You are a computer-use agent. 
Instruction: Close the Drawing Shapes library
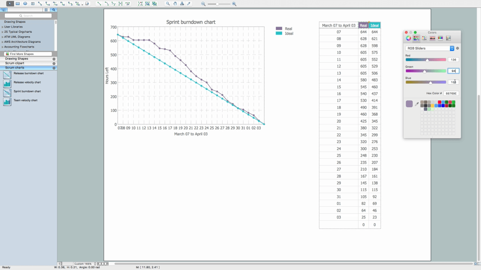pos(54,59)
